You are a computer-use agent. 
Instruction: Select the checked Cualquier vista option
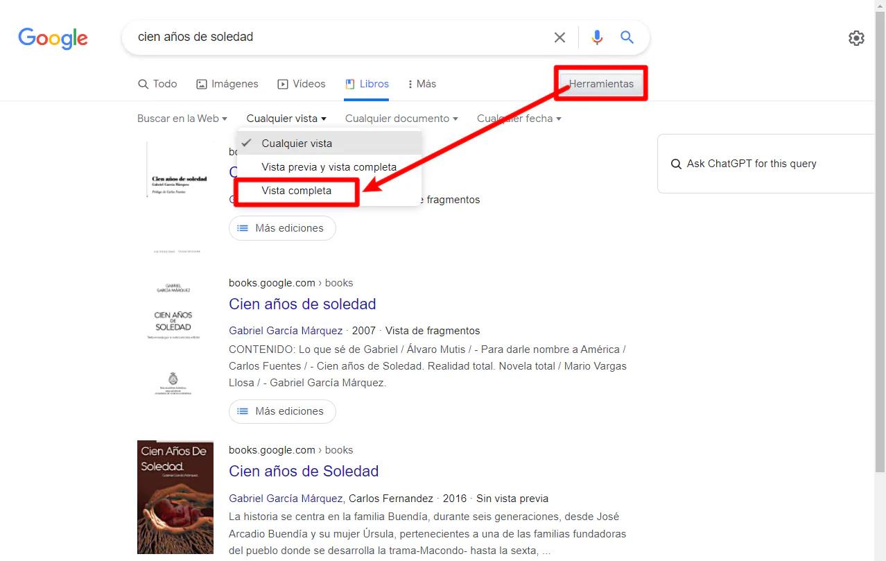[x=297, y=144]
